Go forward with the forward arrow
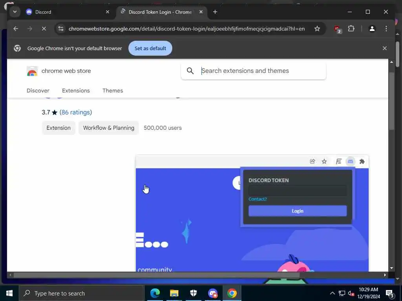Screen dimensions: 402x301 pos(30,29)
